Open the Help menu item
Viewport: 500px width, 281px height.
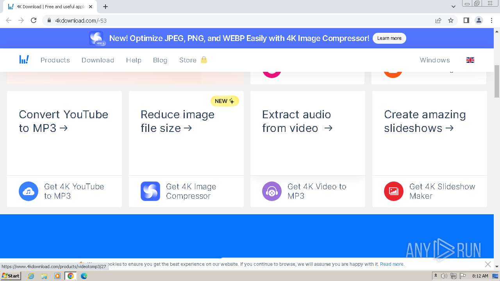(134, 60)
